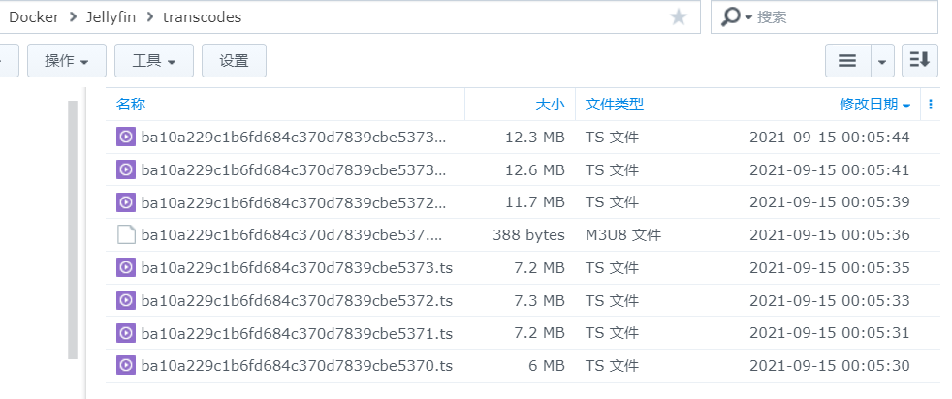Click video icon of cbe5373.ts file
Viewport: 952px width, 399px height.
click(x=126, y=267)
